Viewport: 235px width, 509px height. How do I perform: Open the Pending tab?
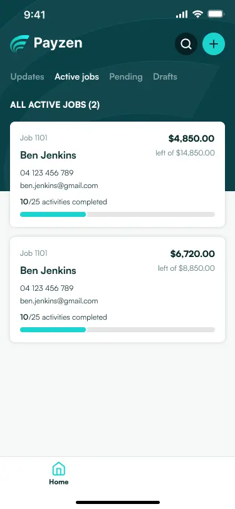(126, 77)
